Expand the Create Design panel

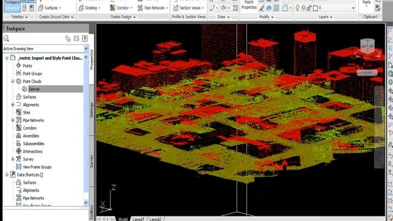coord(123,17)
